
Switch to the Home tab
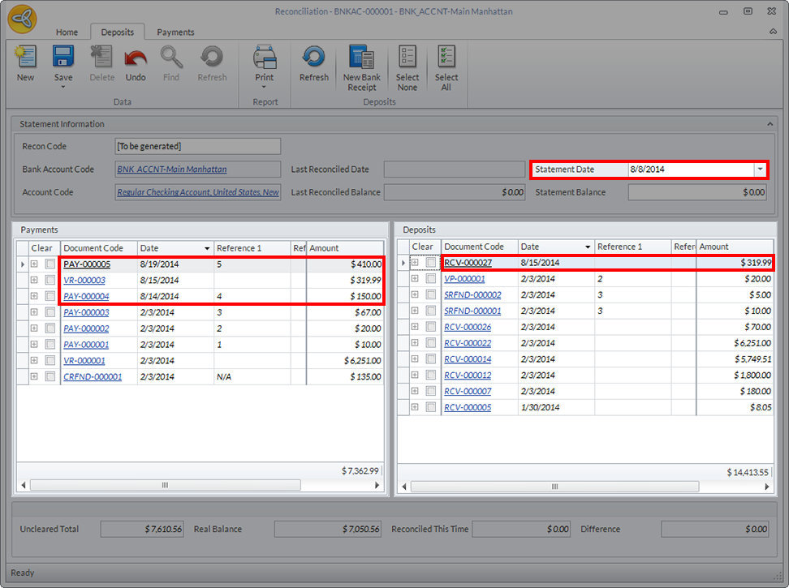[67, 32]
